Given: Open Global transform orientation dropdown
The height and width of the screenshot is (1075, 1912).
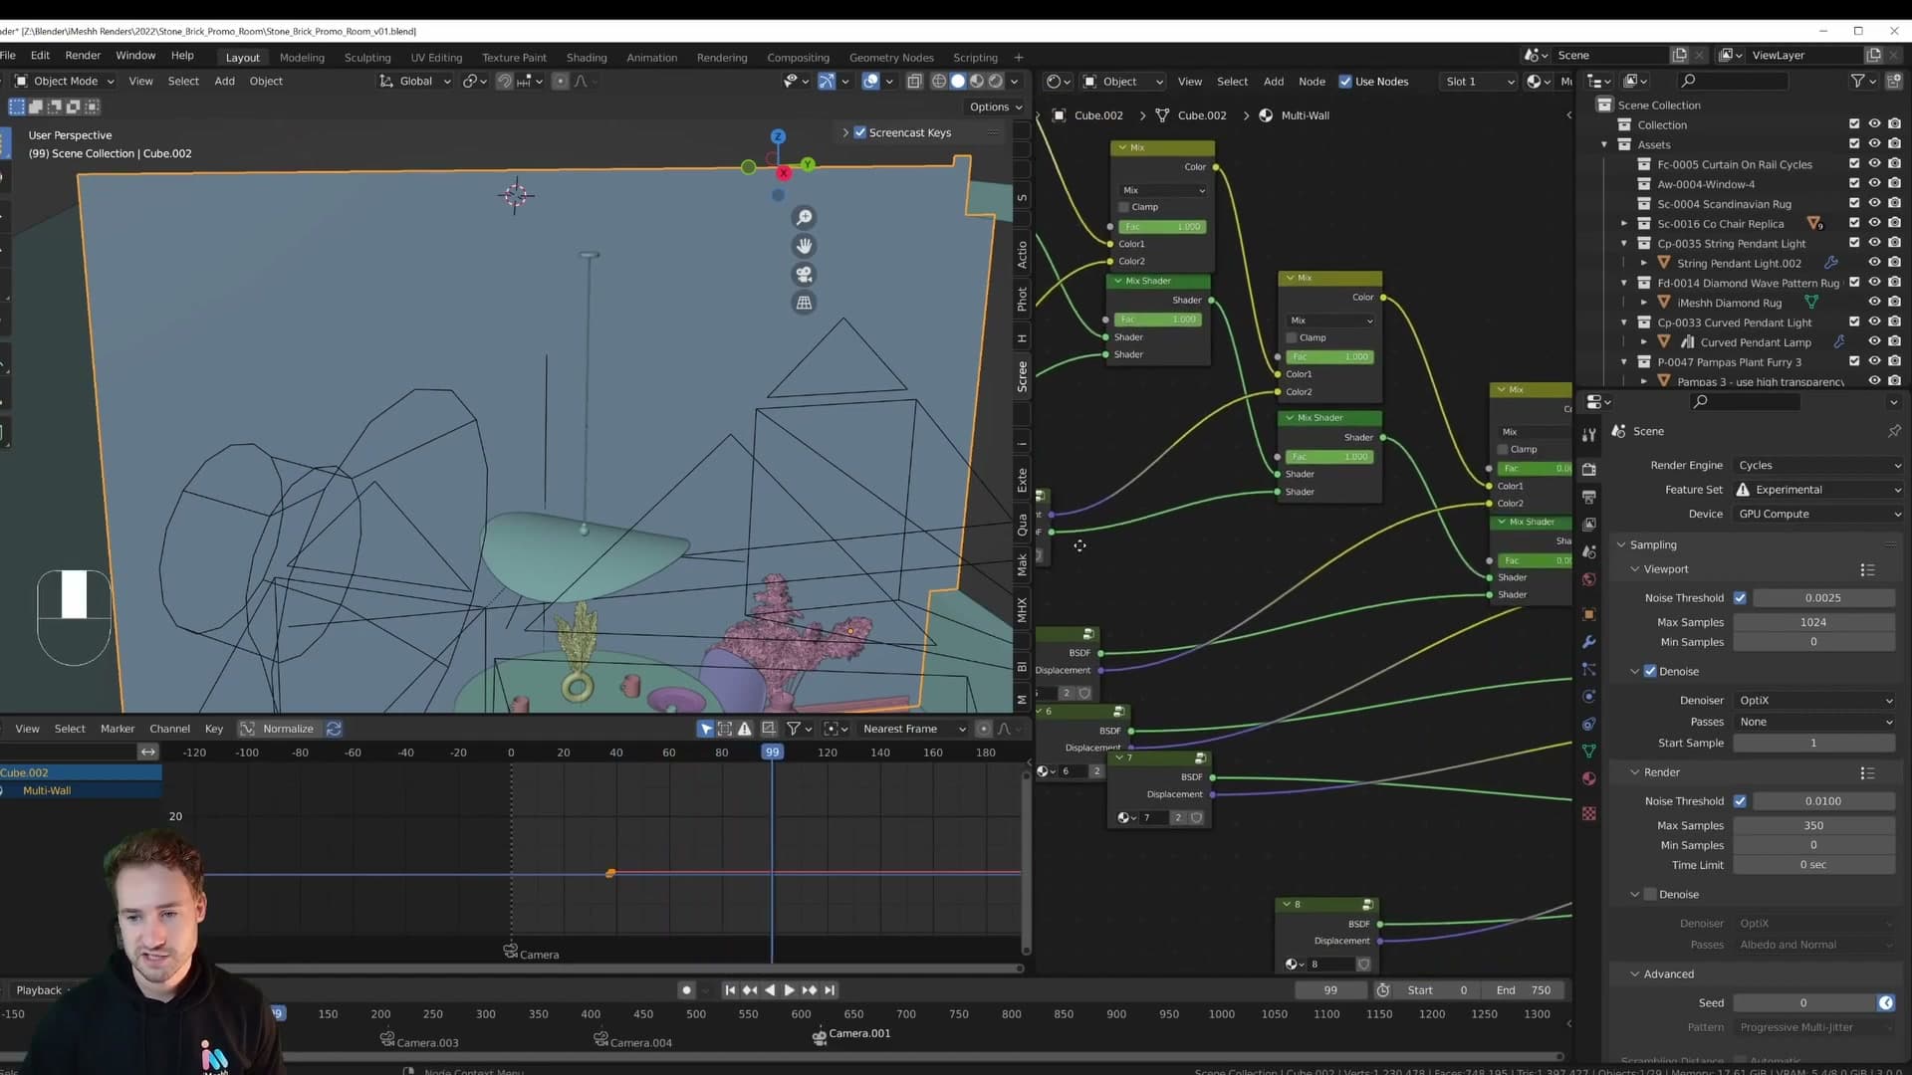Looking at the screenshot, I should [x=415, y=82].
